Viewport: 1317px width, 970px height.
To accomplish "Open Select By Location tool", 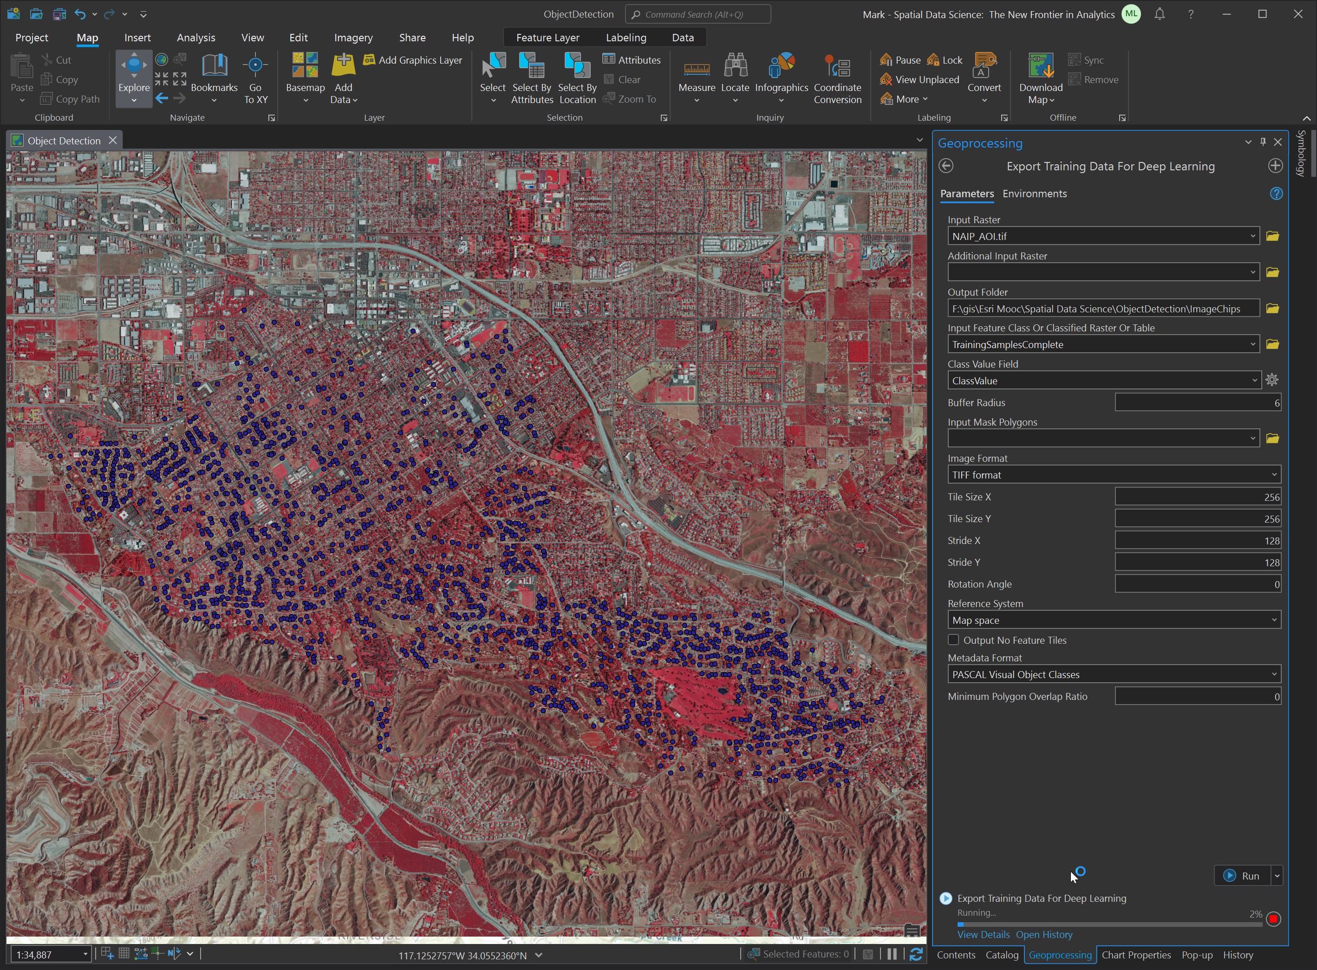I will pos(577,67).
